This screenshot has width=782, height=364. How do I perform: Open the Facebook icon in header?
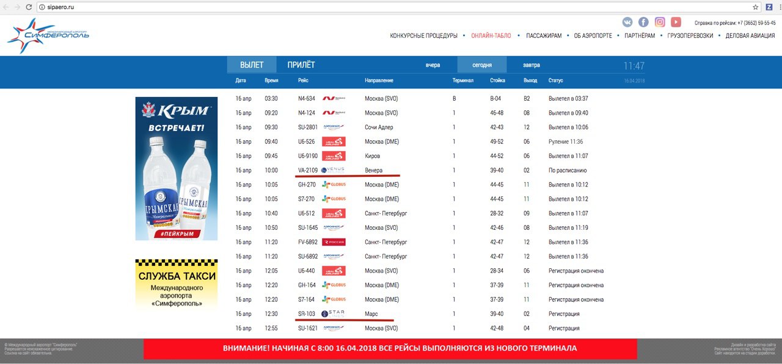[643, 22]
